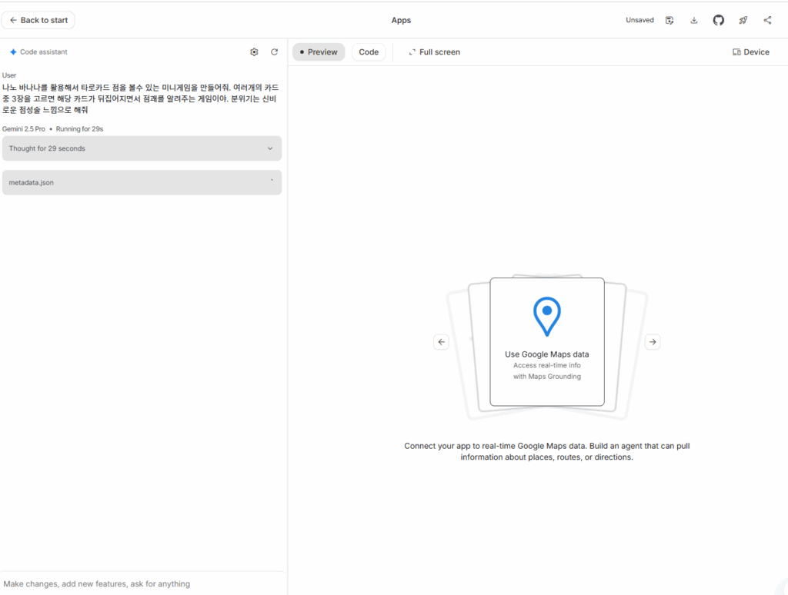This screenshot has width=788, height=595.
Task: Click the save app icon beside Unsaved
Action: coord(669,21)
